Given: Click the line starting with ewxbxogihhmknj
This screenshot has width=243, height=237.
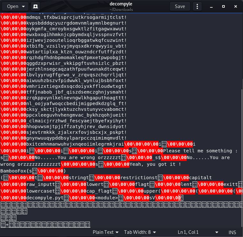Looking at the screenshot, I should pyautogui.click(x=63, y=34).
